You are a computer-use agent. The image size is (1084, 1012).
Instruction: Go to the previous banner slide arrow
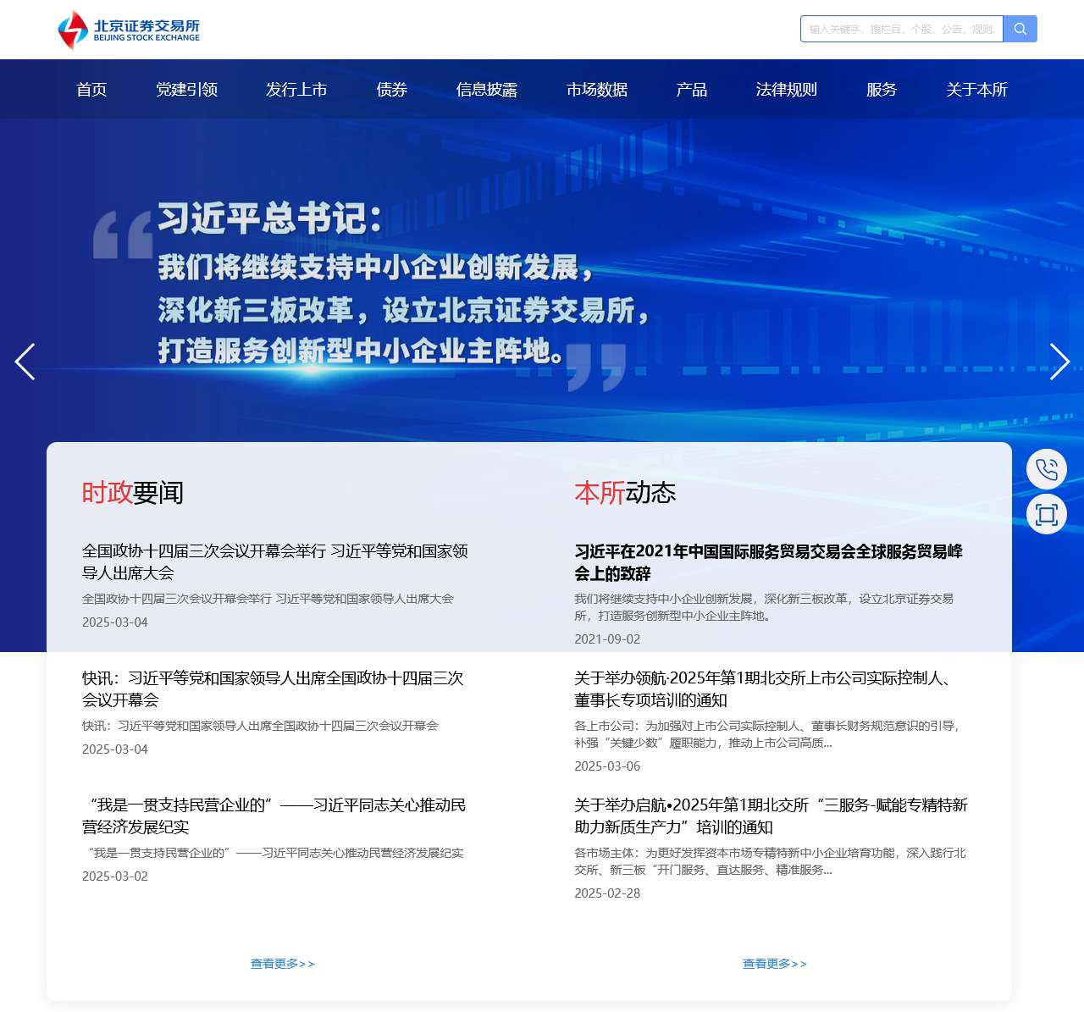coord(25,362)
